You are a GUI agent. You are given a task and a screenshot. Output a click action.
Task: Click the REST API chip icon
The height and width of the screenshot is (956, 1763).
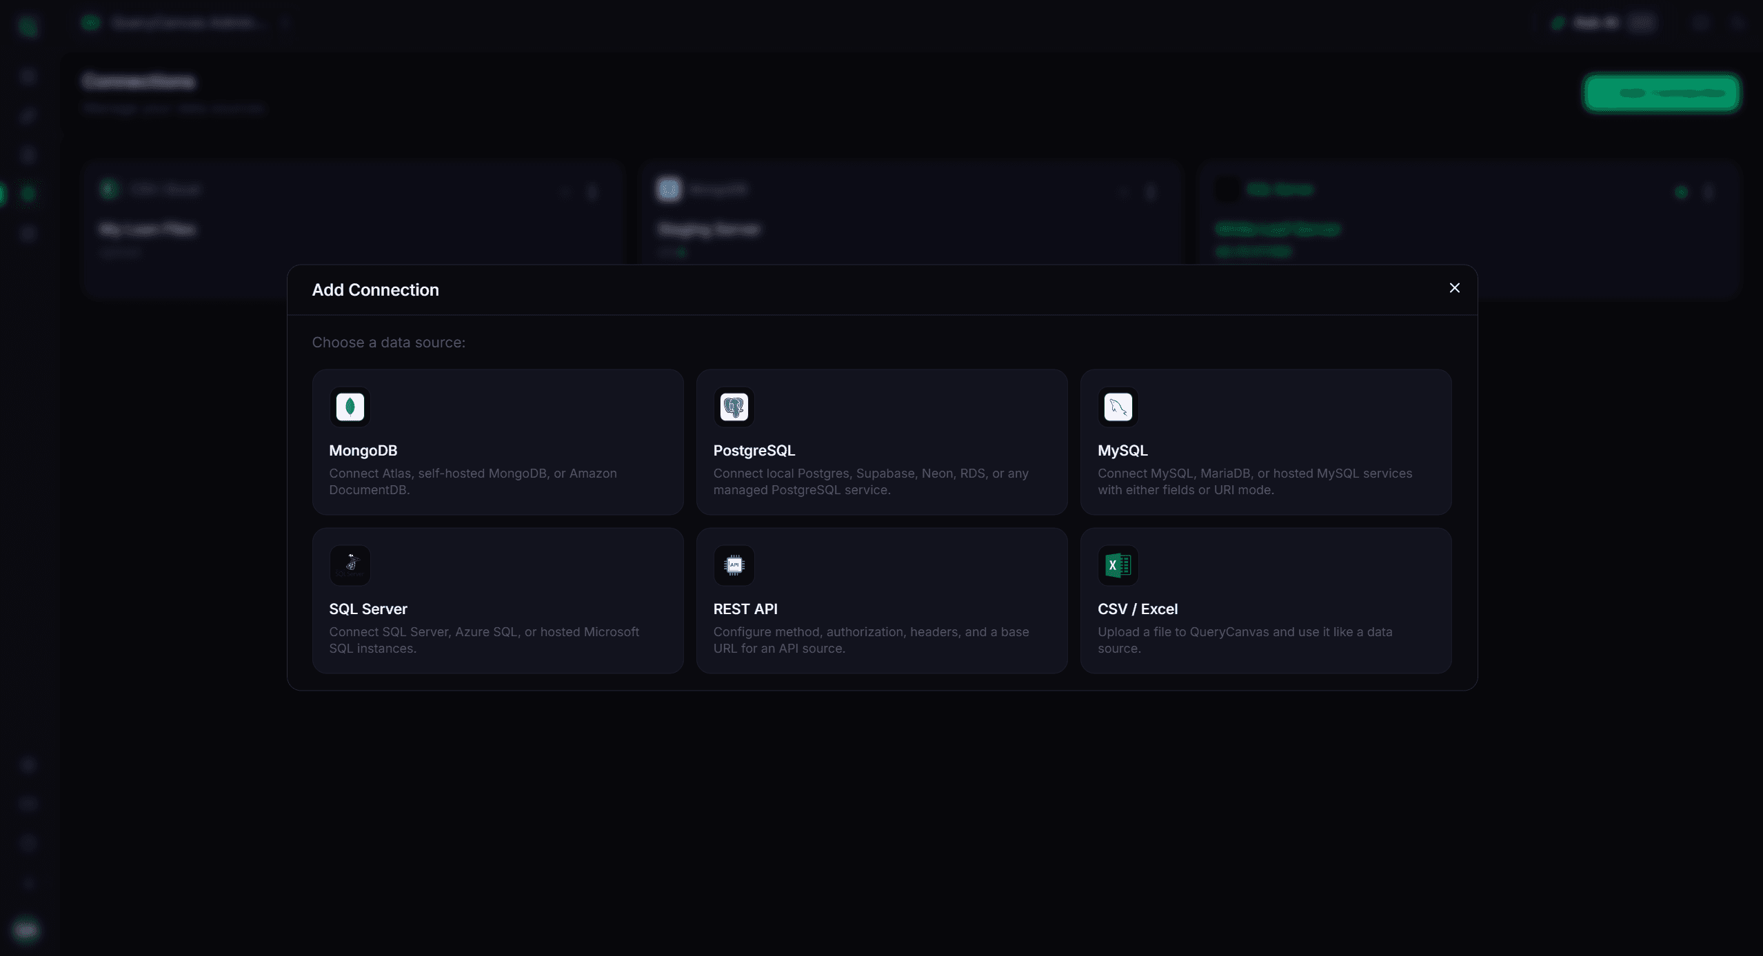tap(734, 565)
